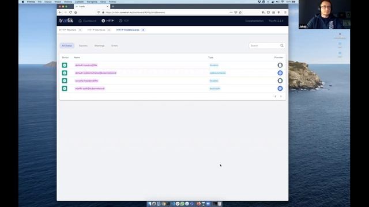Open the traefik-auth@kubernetescrd middleware
Image resolution: width=369 pixels, height=207 pixels.
[90, 88]
